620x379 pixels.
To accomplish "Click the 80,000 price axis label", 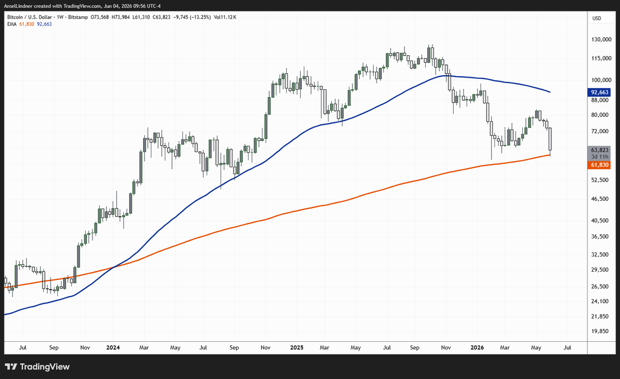I will pyautogui.click(x=601, y=115).
